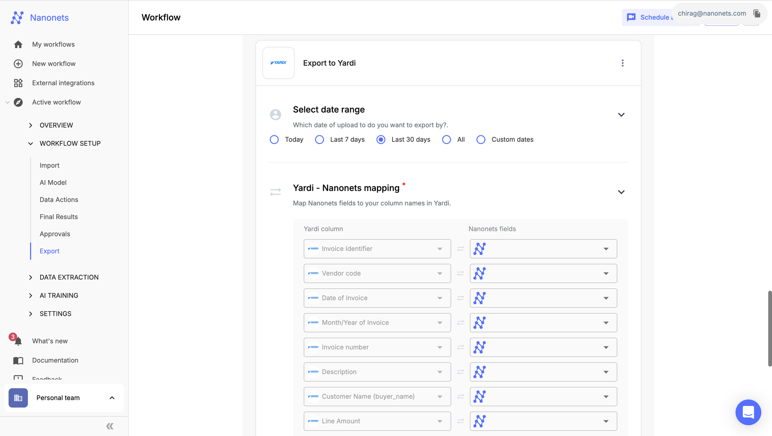Choose Last 7 days date range
This screenshot has width=772, height=436.
click(319, 140)
